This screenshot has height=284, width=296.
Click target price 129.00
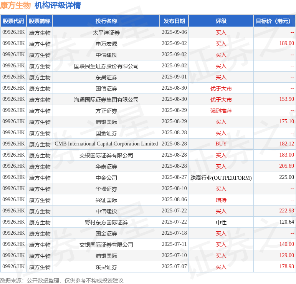coord(286,256)
